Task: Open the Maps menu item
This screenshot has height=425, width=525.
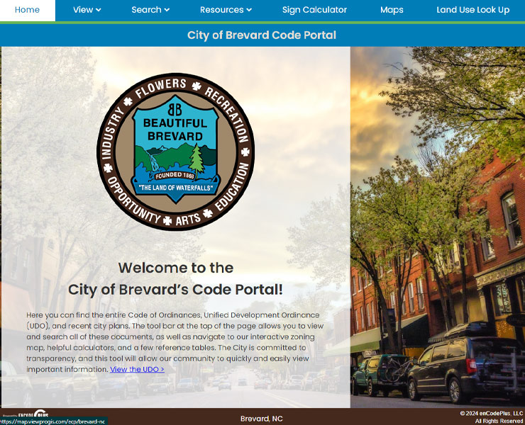Action: (392, 10)
